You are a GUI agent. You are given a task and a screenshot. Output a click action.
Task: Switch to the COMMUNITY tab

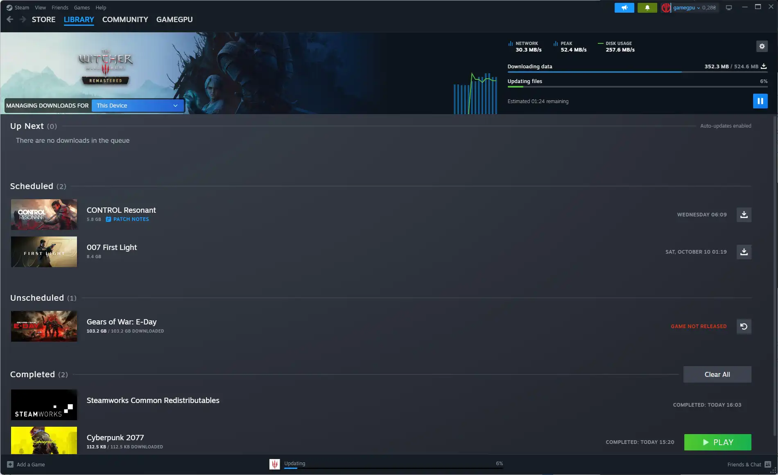[x=125, y=20]
